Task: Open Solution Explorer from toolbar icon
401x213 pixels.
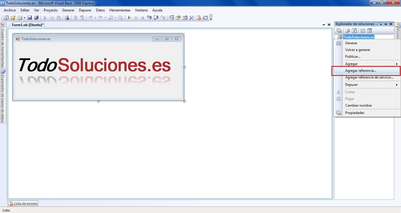Action: (x=171, y=18)
